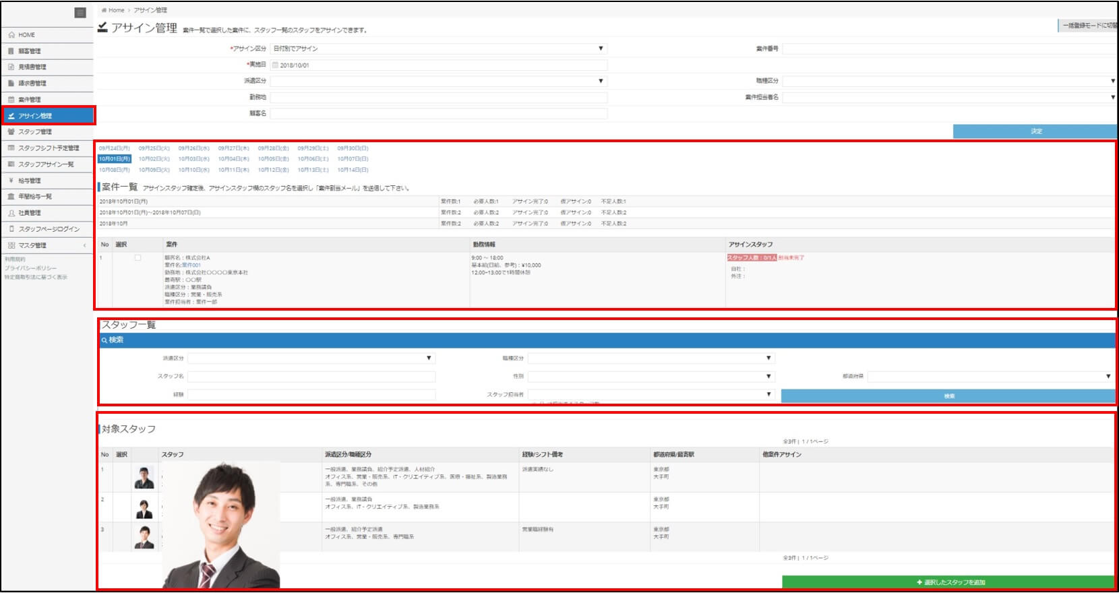Click the 年間給与一覧 bank icon
The height and width of the screenshot is (593, 1119).
pyautogui.click(x=11, y=197)
